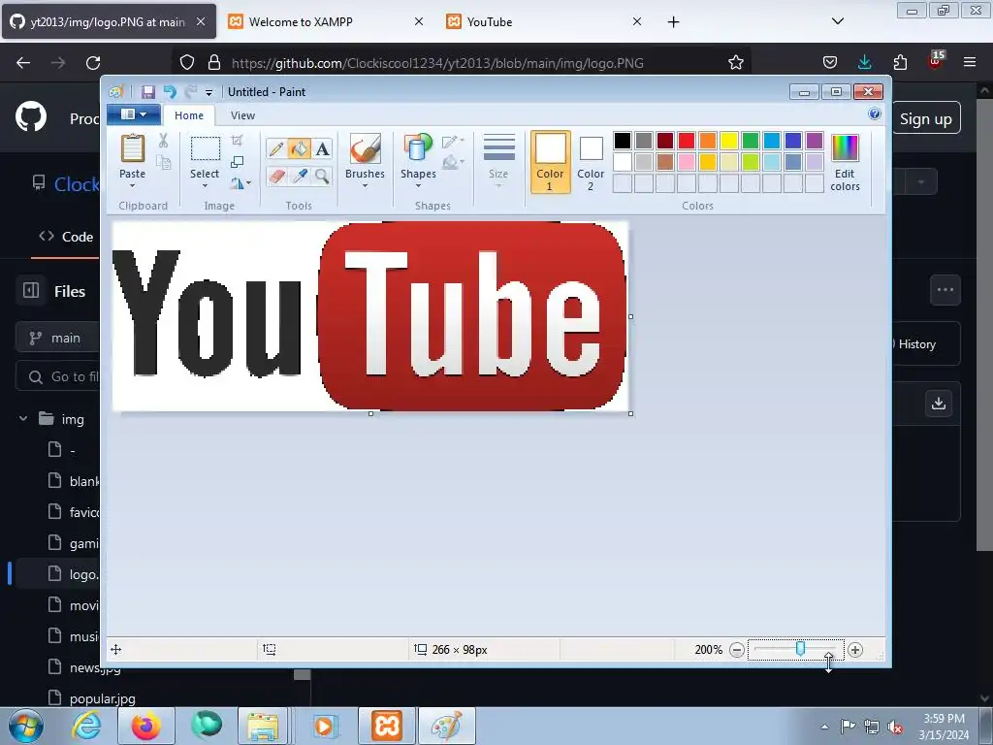Open the GitHub Code tab
Image resolution: width=993 pixels, height=745 pixels.
pyautogui.click(x=66, y=237)
